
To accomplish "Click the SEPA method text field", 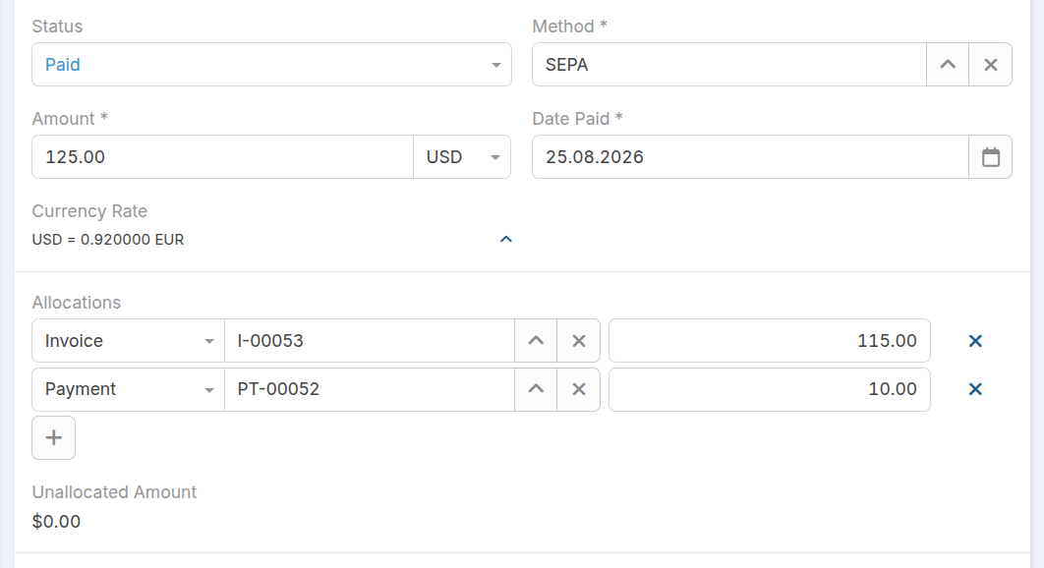I will pos(729,65).
